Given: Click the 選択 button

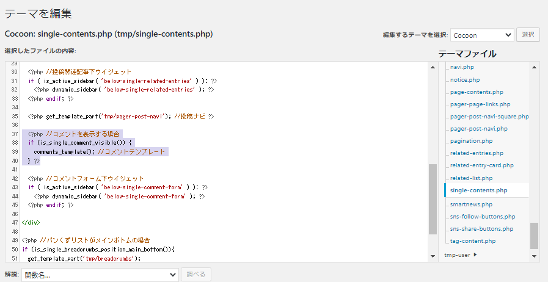Looking at the screenshot, I should (x=528, y=35).
